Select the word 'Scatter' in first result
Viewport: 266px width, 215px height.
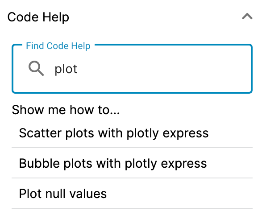(40, 133)
